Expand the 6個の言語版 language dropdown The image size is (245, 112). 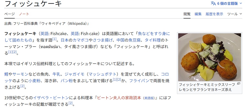[227, 4]
